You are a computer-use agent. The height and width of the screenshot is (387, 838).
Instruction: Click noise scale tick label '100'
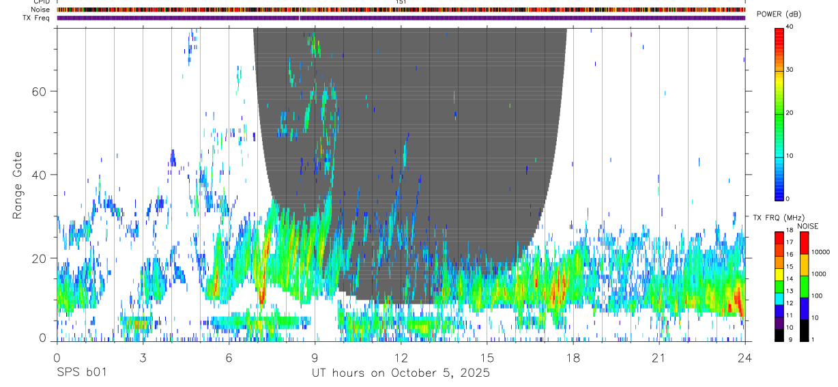point(817,296)
